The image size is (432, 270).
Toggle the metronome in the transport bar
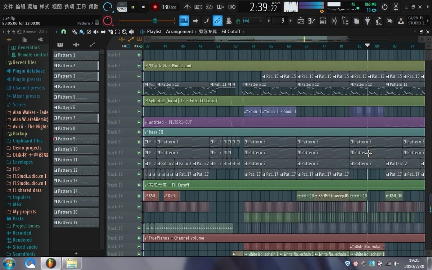(187, 7)
